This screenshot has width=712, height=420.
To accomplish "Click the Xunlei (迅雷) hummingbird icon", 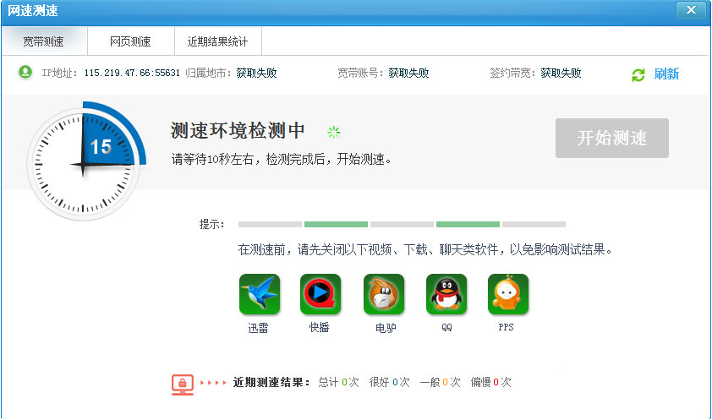I will click(260, 294).
